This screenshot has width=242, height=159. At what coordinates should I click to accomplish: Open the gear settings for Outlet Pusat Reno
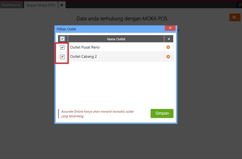pos(168,47)
